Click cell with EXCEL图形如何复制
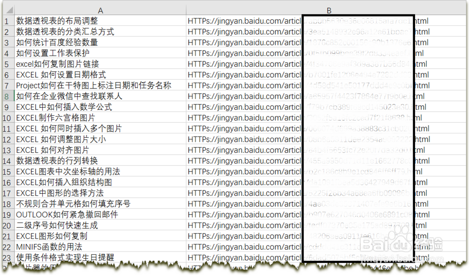This screenshot has width=469, height=275. click(100, 236)
